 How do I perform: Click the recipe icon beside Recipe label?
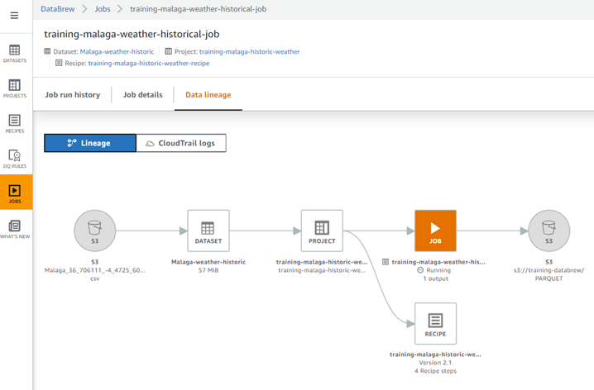point(59,63)
